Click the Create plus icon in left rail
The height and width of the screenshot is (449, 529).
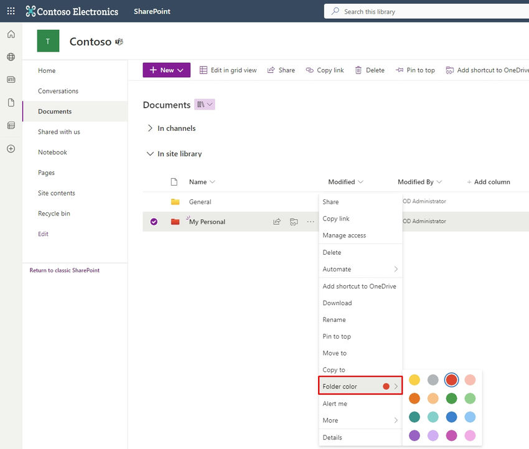(10, 148)
